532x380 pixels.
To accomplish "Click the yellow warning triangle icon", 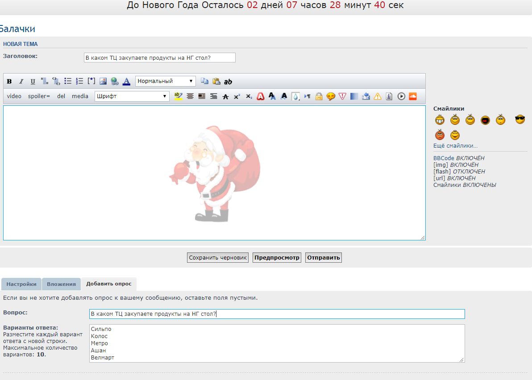I will pos(378,96).
